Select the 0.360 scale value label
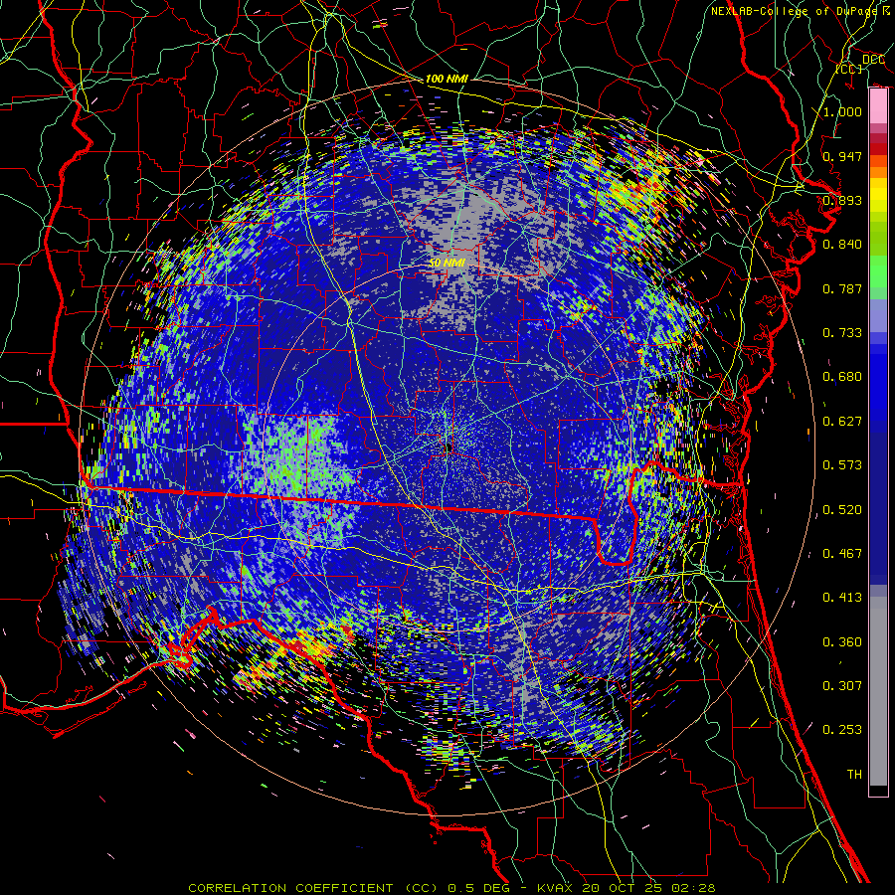The height and width of the screenshot is (895, 895). [x=842, y=642]
